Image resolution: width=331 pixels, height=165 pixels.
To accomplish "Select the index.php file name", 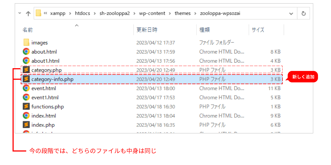I will [43, 125].
